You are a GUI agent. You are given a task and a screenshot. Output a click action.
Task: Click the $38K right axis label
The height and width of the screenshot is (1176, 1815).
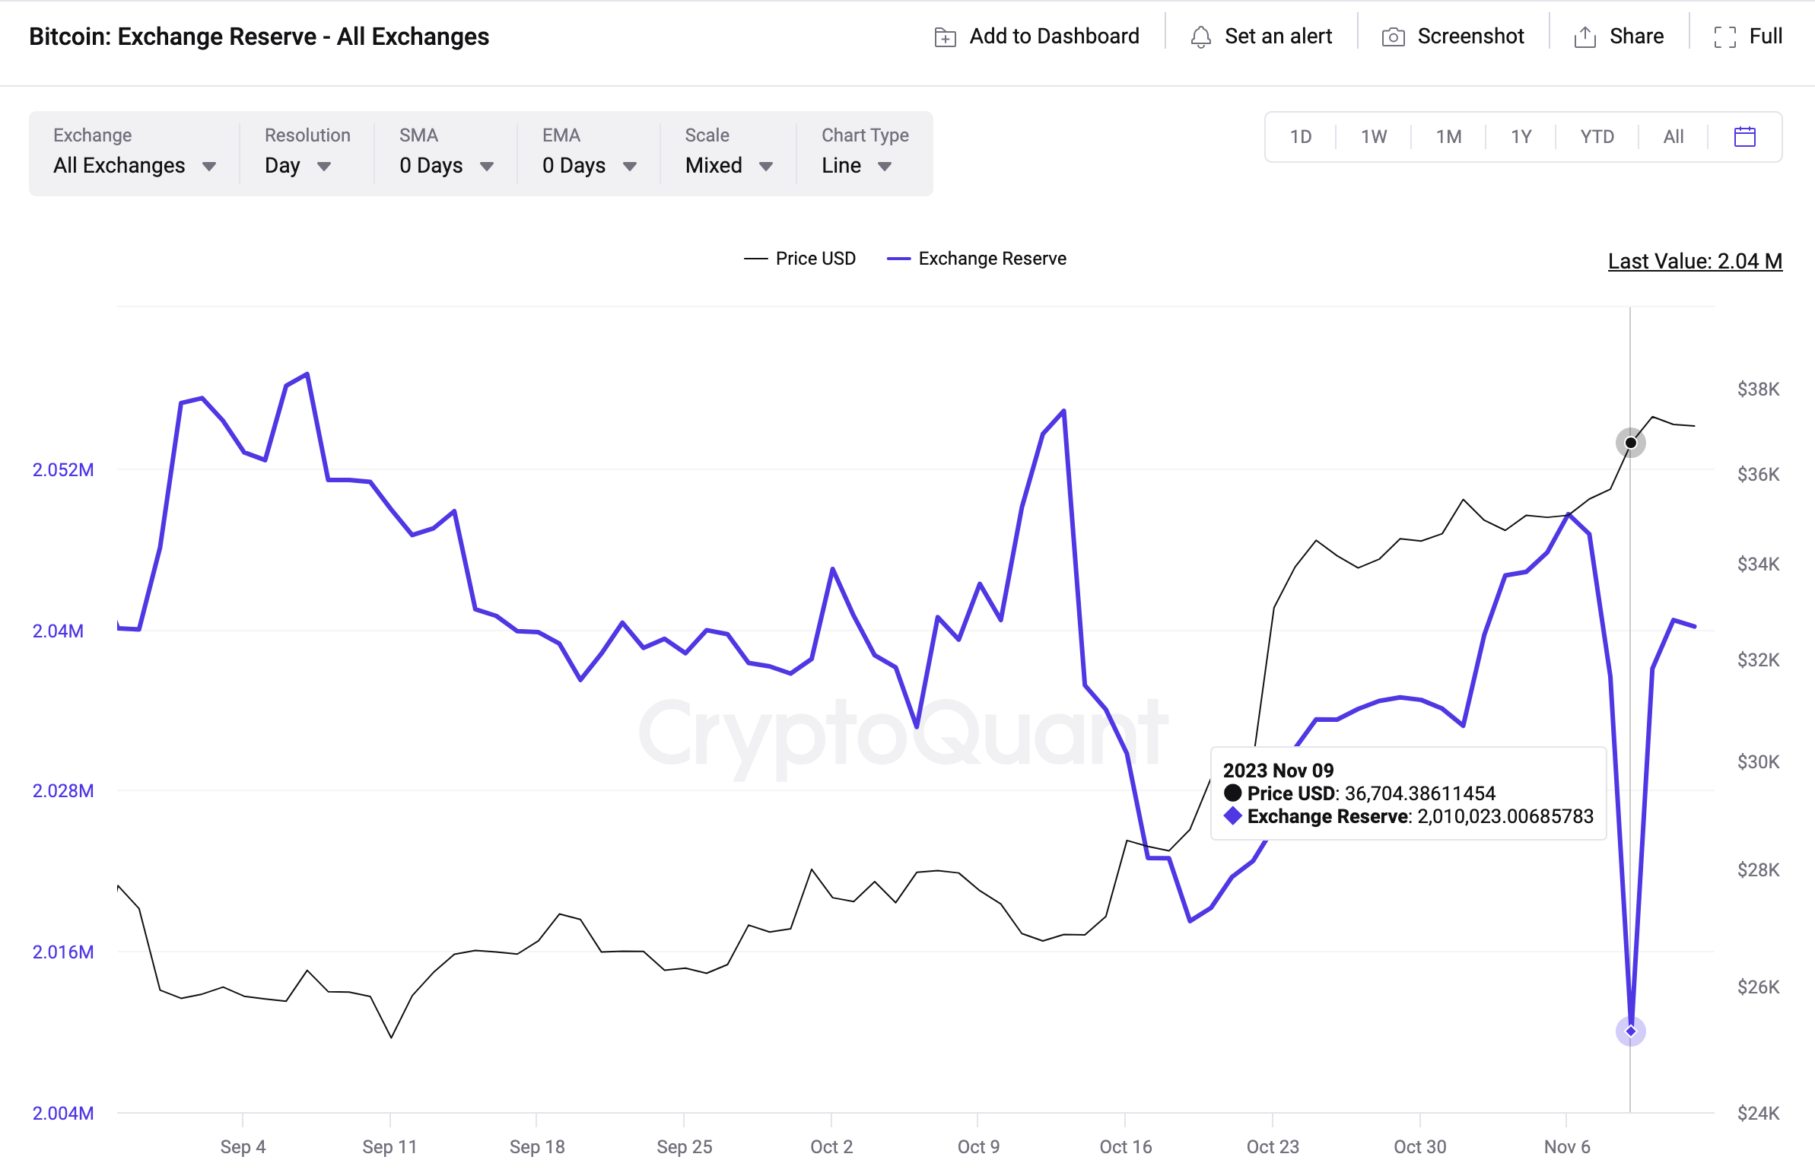click(x=1758, y=389)
